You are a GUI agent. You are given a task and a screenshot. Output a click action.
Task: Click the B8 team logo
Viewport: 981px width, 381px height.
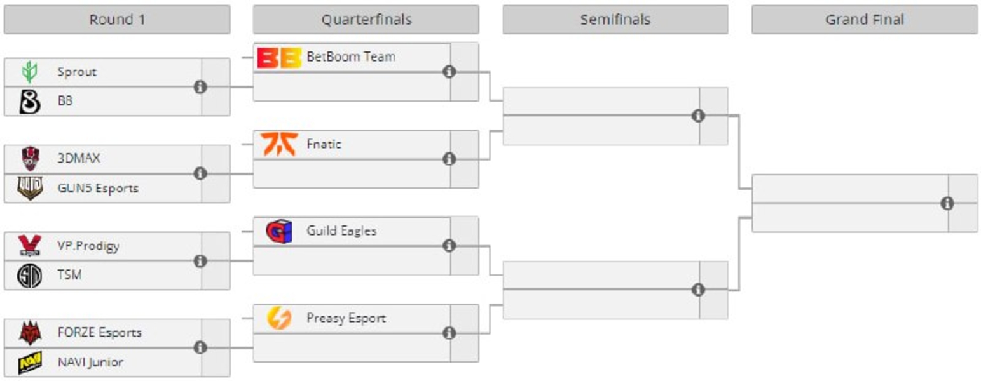coord(30,101)
